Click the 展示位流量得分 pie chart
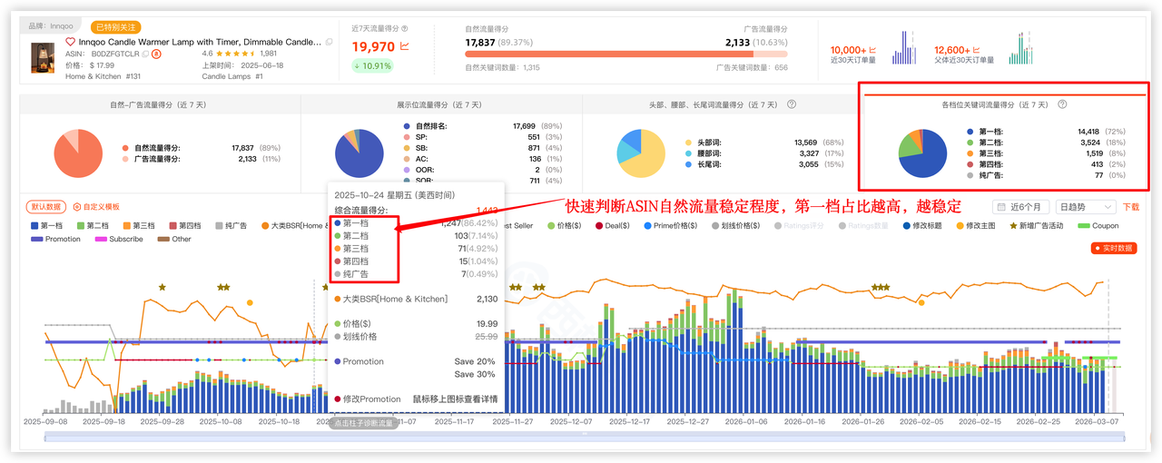 [x=359, y=153]
